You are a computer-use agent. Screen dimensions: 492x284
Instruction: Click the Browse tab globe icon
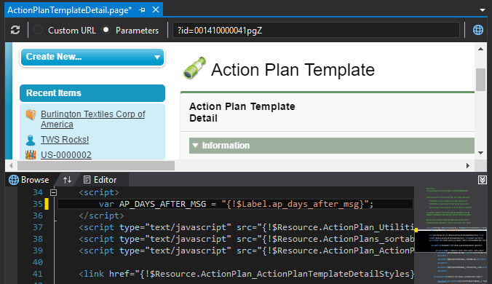(x=14, y=180)
